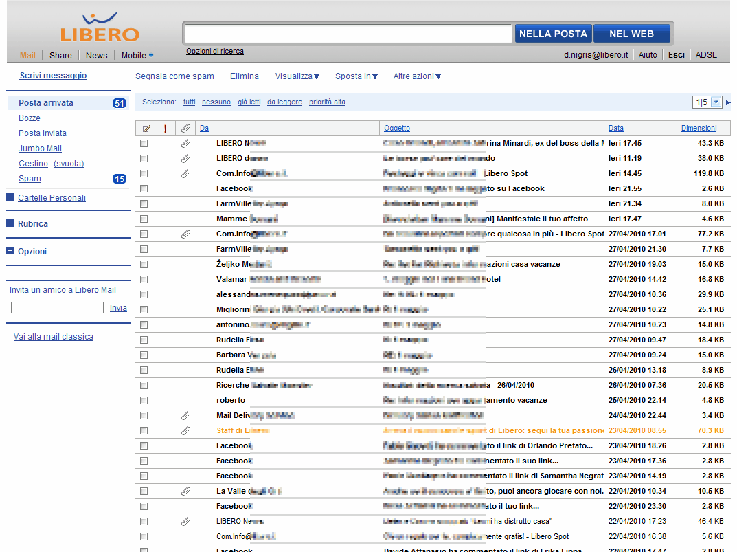This screenshot has height=552, width=737.
Task: Select priorità alta messages
Action: [327, 102]
